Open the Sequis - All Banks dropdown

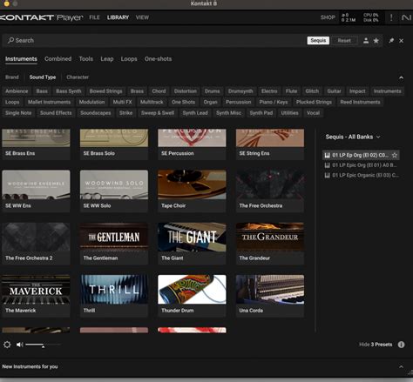353,137
